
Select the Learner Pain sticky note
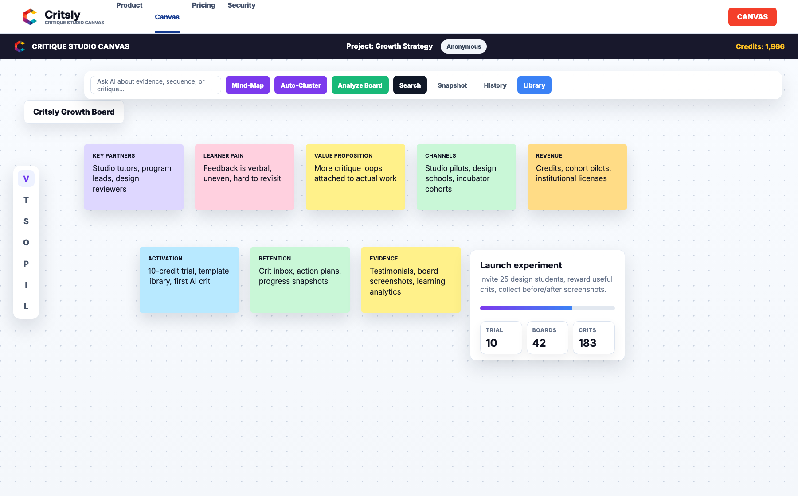[x=245, y=177]
